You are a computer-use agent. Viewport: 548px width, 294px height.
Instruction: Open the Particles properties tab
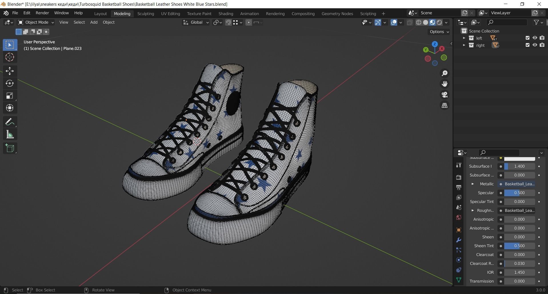459,250
